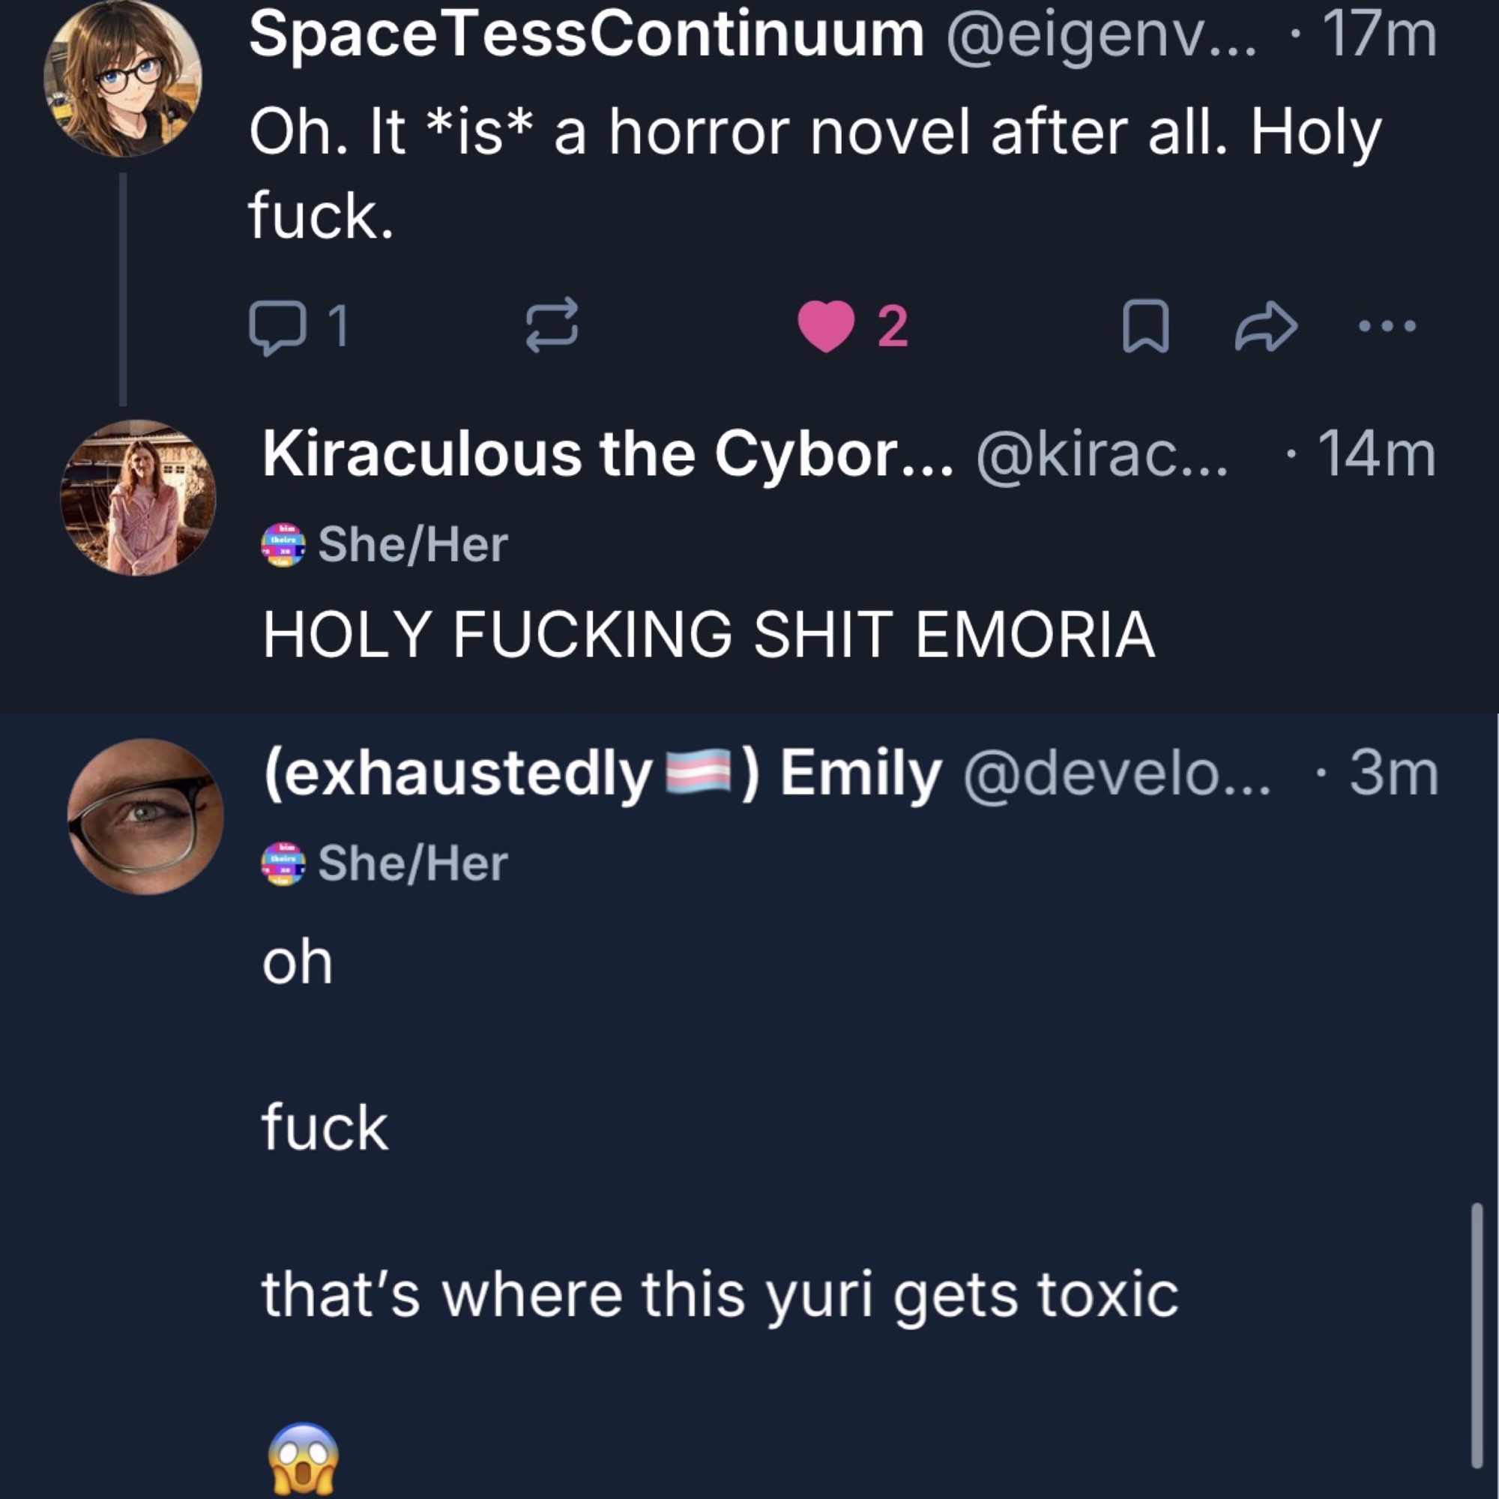The height and width of the screenshot is (1499, 1499).
Task: Click Emily's She/Her pronoun badge icon
Action: tap(283, 863)
